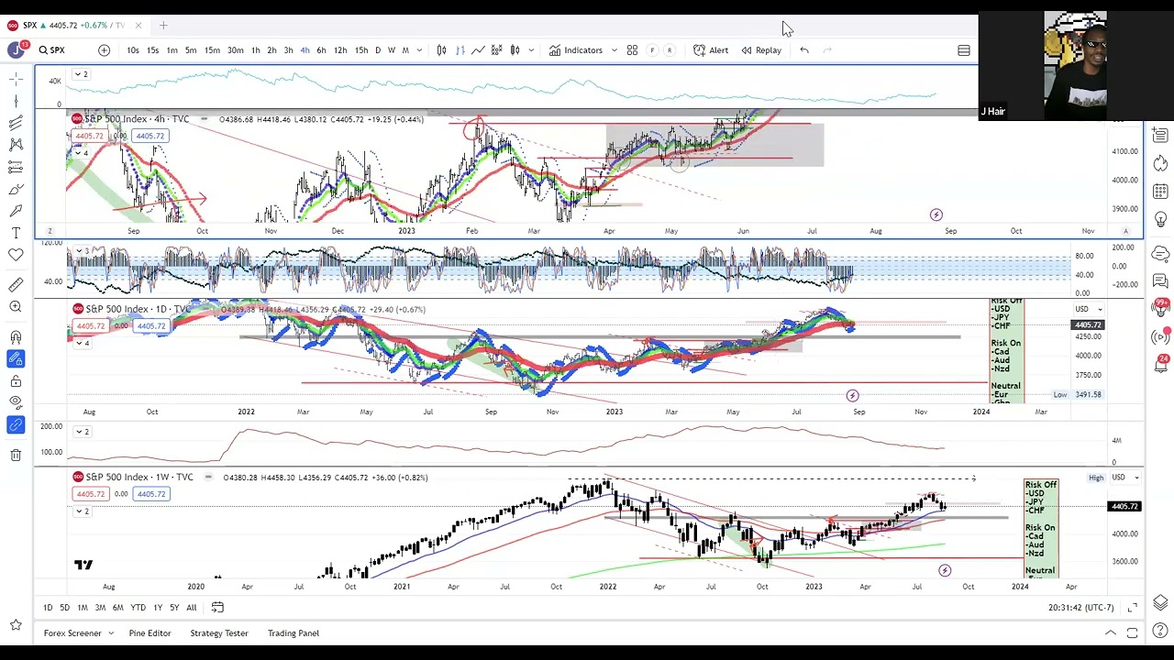The height and width of the screenshot is (660, 1174).
Task: Select the YTD date range
Action: click(x=138, y=608)
